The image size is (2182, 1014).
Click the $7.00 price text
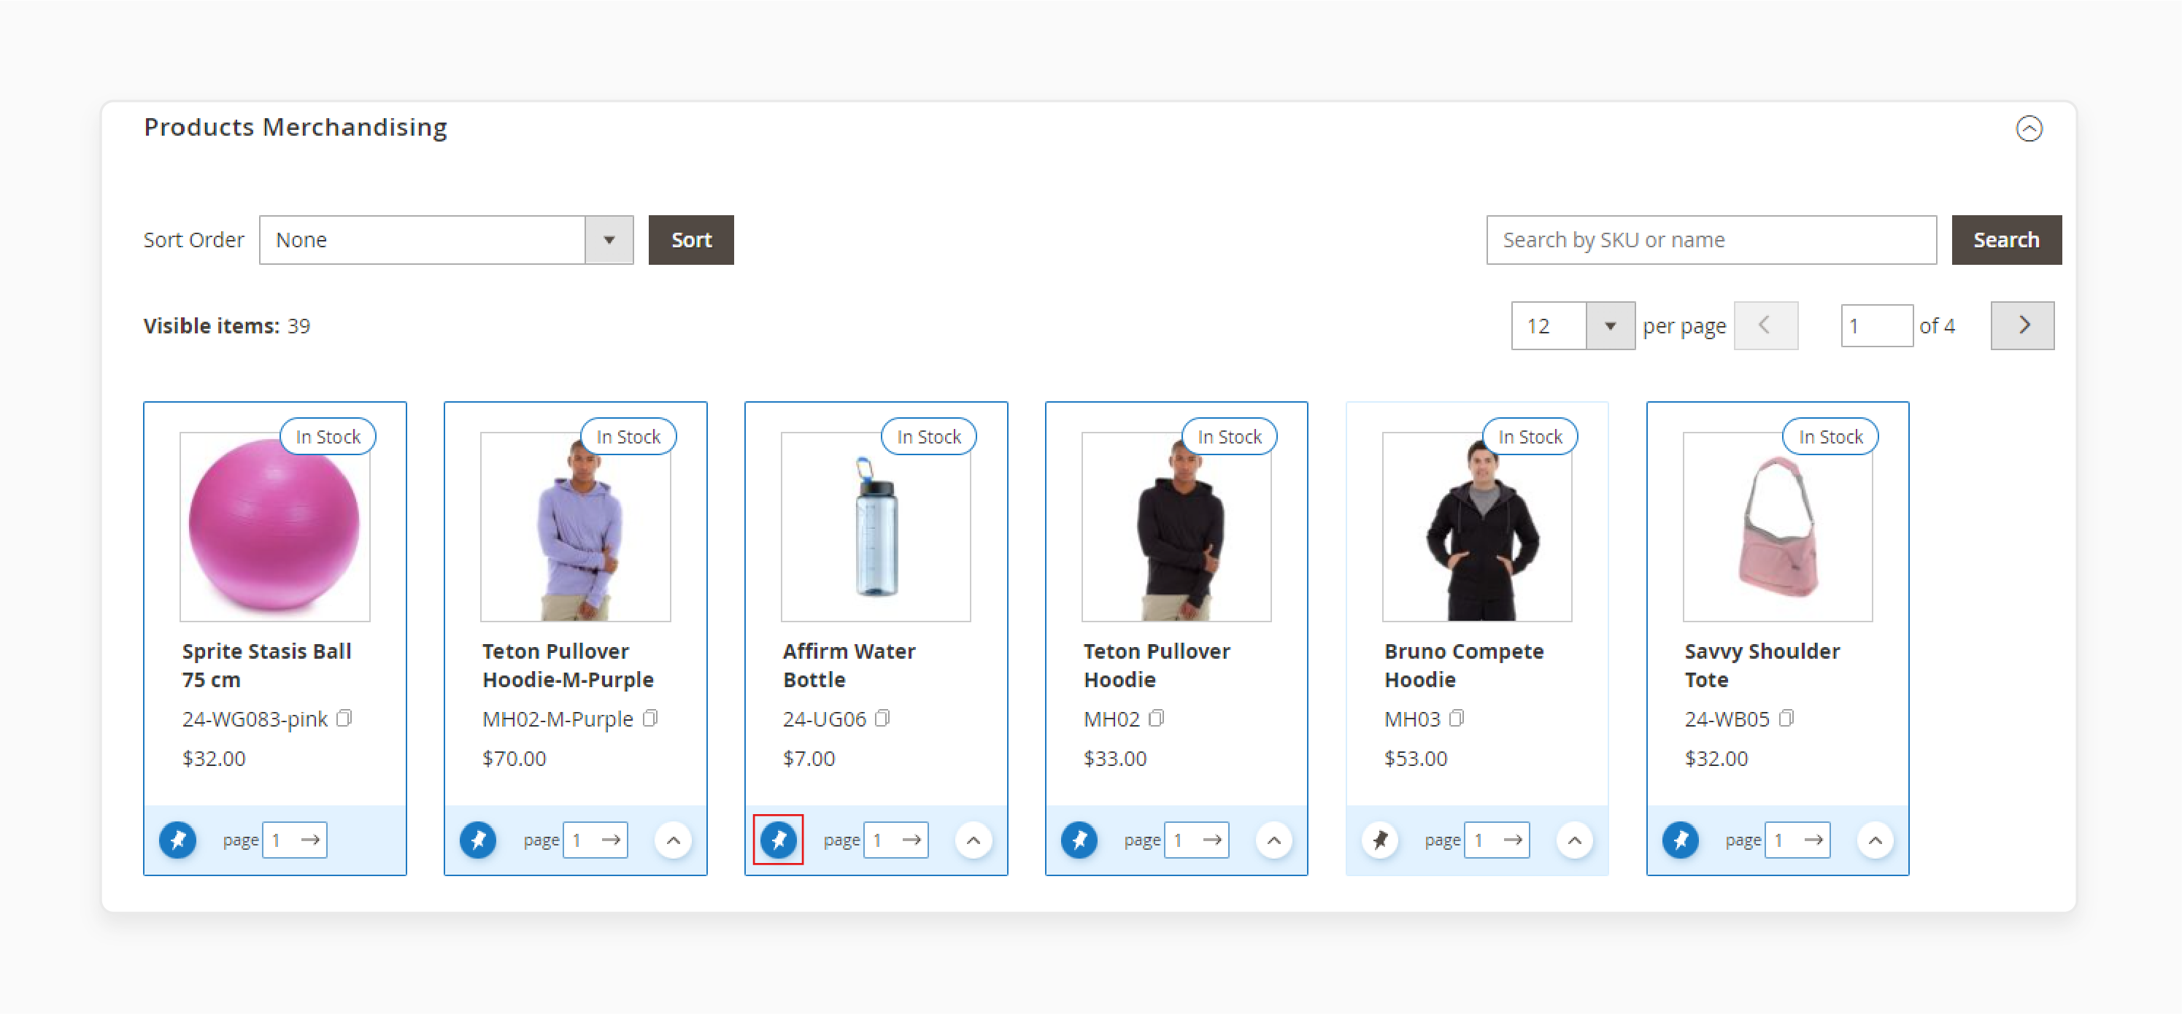tap(809, 759)
